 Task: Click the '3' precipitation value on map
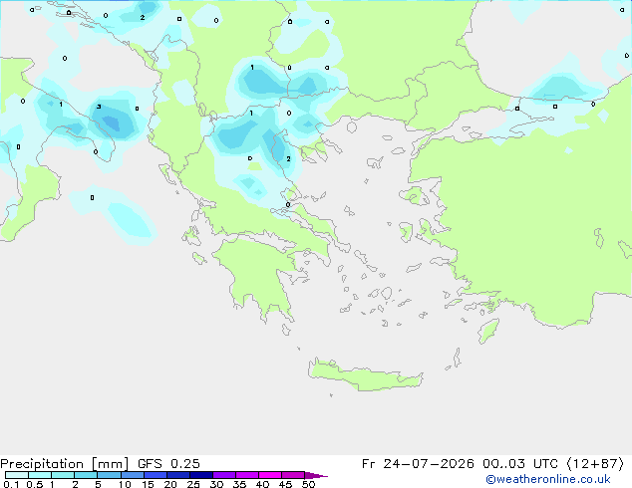(99, 107)
